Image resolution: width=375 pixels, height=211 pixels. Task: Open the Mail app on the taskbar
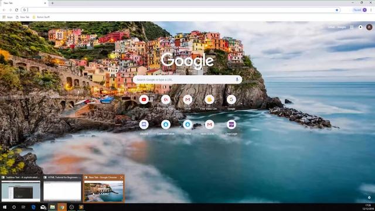click(x=43, y=207)
